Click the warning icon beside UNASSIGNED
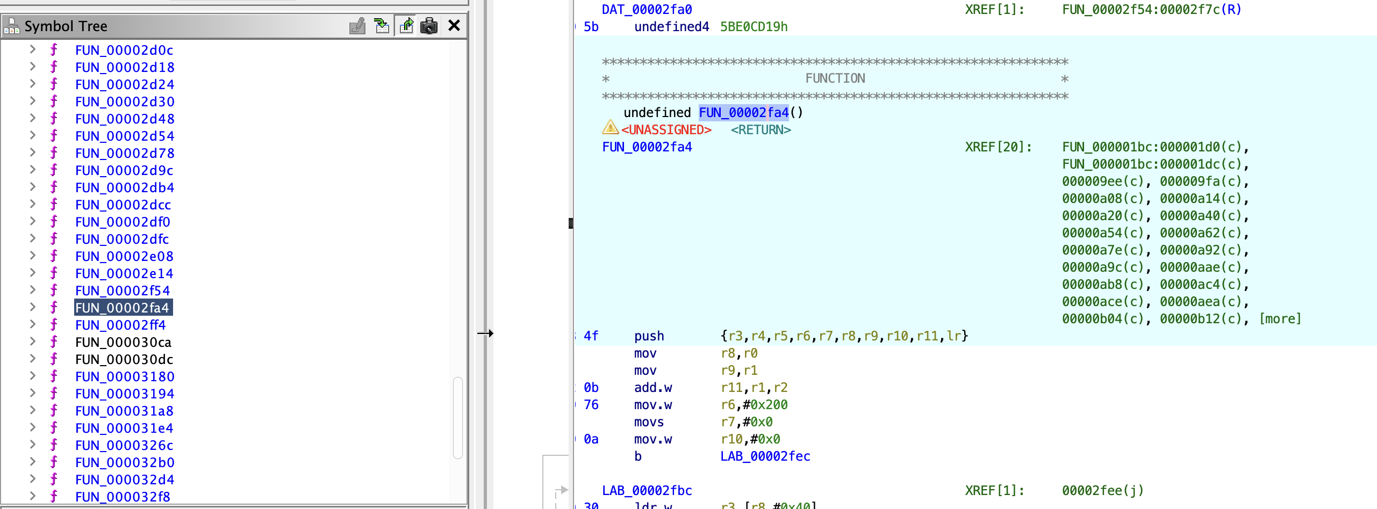Image resolution: width=1377 pixels, height=509 pixels. tap(610, 127)
